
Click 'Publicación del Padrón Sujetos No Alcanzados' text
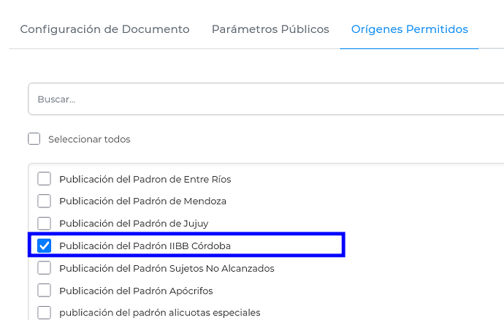(167, 268)
